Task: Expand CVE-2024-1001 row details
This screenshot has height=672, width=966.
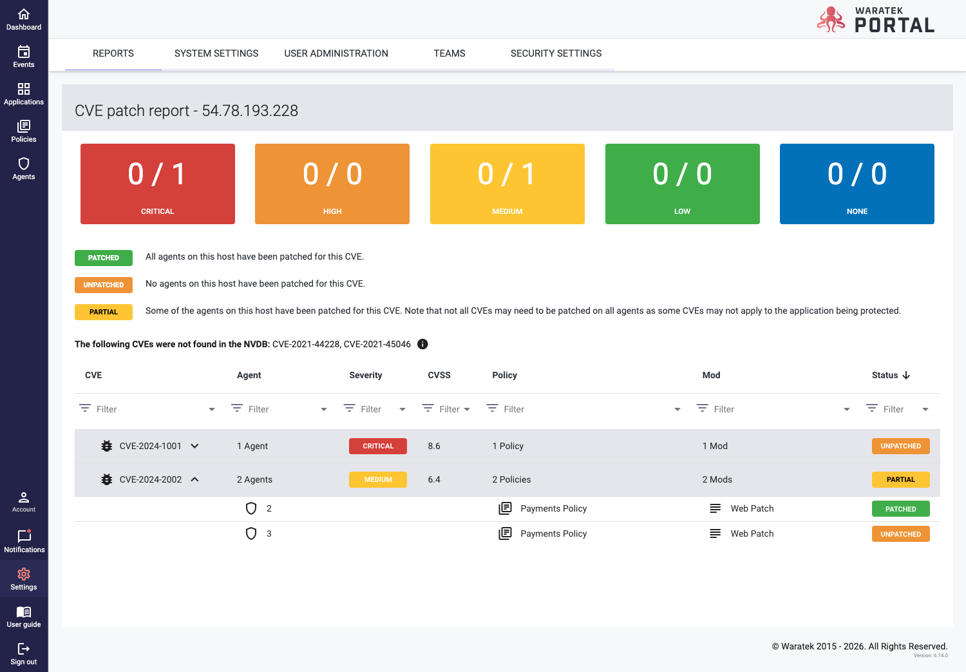Action: tap(194, 446)
